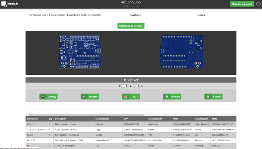View the bottom-side Arduino Uno board image
Screen dimensions: 262x149
(182, 52)
